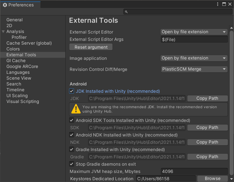Viewport: 234px width, 182px height.
Task: Click the magnifier icon in the search field
Action: click(126, 11)
